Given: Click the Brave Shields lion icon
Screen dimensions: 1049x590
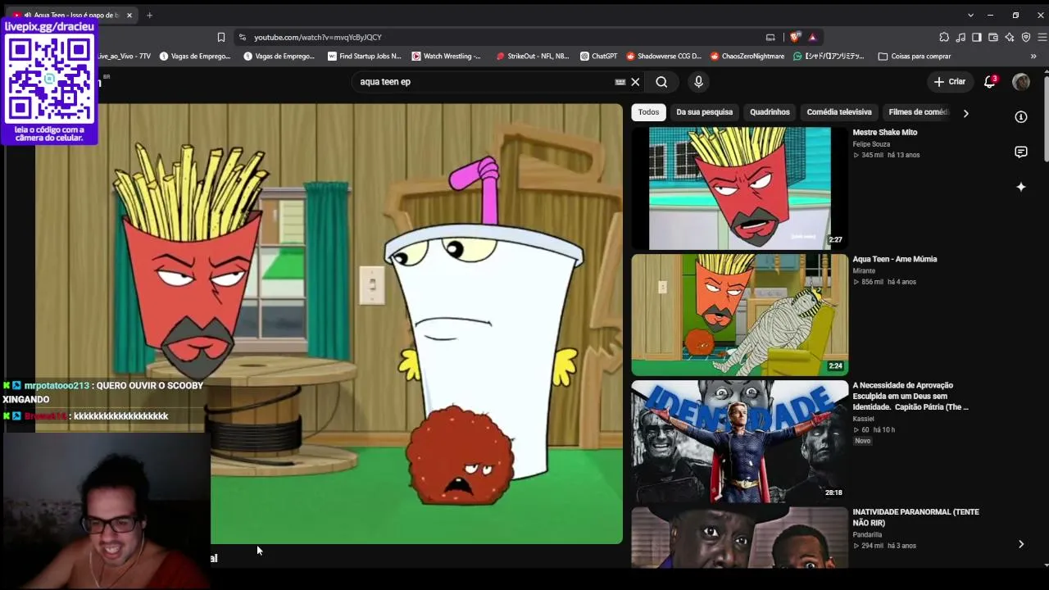Looking at the screenshot, I should (x=795, y=37).
